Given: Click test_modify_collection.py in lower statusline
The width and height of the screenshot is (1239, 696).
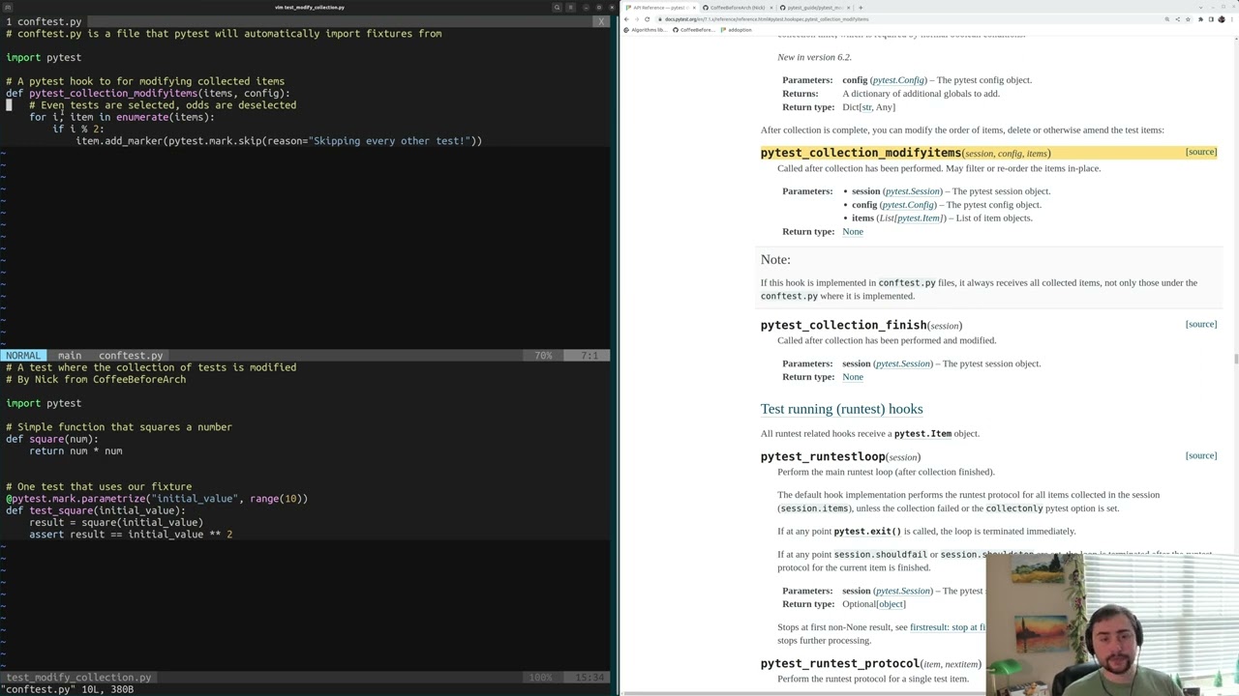Looking at the screenshot, I should 78,678.
